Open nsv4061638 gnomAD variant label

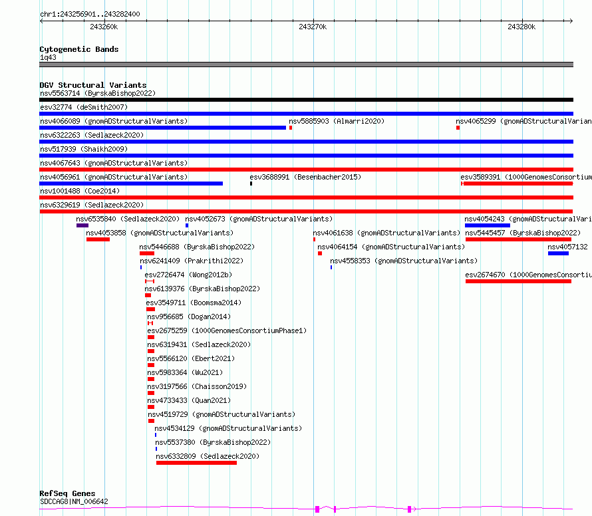386,233
